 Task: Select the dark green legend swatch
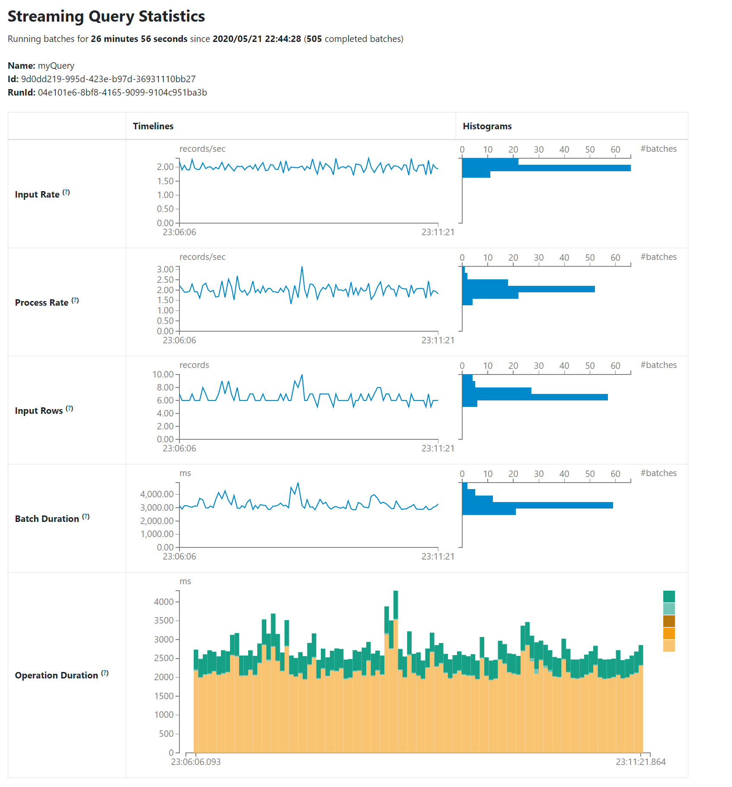(668, 596)
